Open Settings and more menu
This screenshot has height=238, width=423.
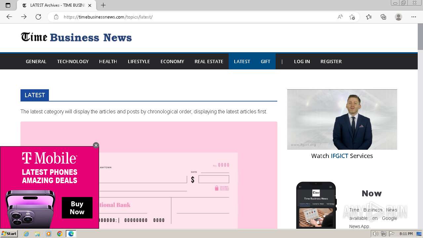click(x=414, y=17)
